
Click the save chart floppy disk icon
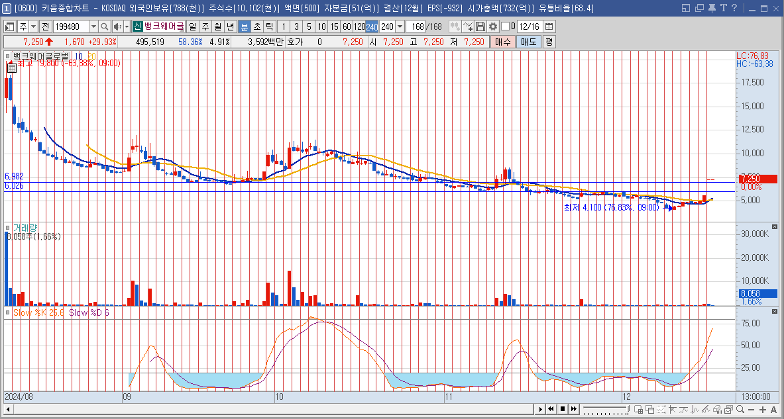[480, 26]
